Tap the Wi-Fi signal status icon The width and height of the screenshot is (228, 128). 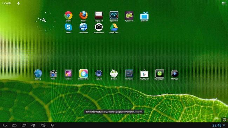tap(224, 125)
